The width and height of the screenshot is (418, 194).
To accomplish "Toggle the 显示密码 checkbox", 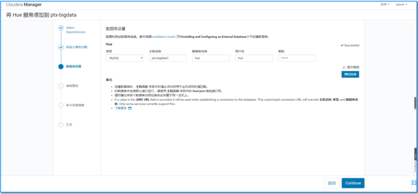I will pyautogui.click(x=344, y=67).
